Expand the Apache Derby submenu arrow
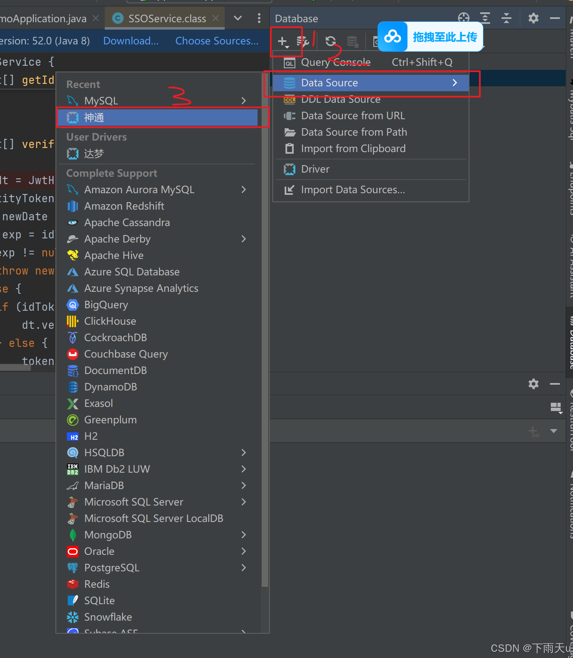The width and height of the screenshot is (573, 658). pos(244,239)
